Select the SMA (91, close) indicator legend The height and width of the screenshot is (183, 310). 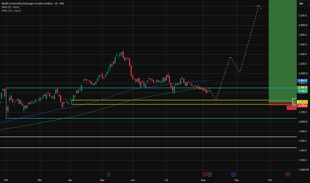(x=11, y=7)
